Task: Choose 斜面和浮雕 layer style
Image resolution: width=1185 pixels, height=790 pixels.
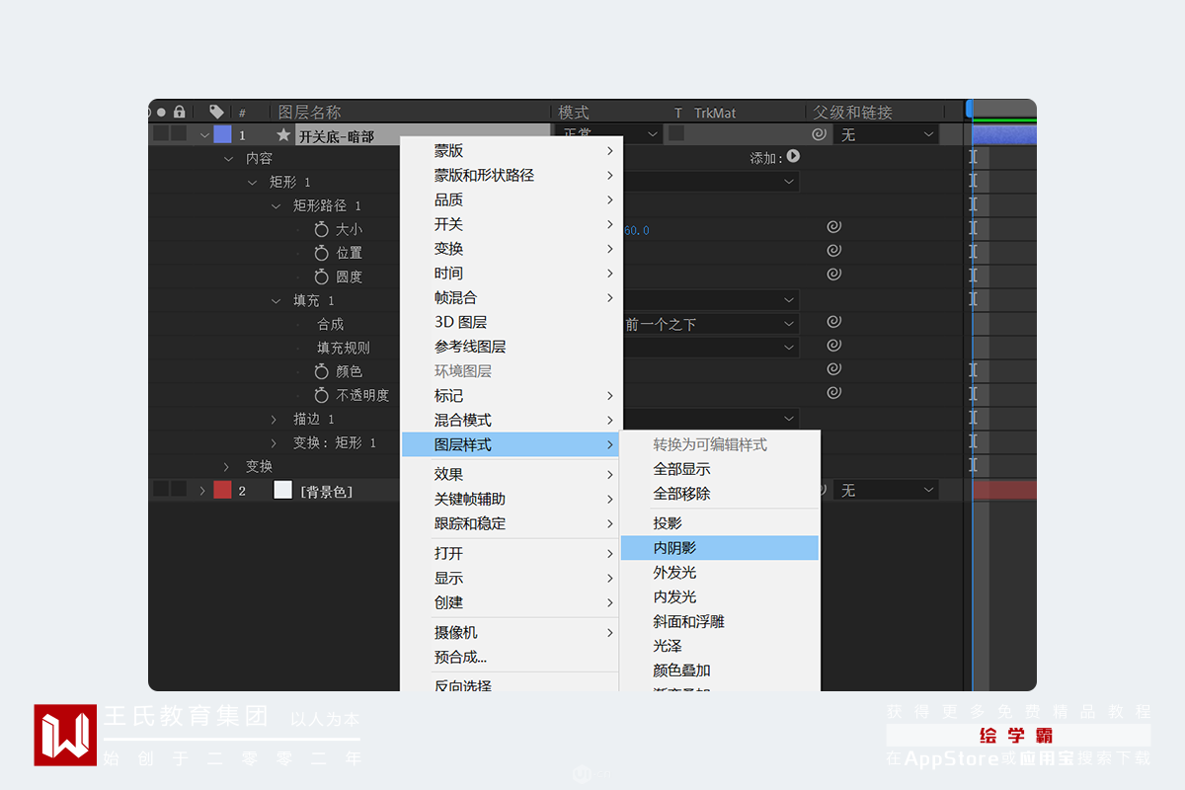Action: point(720,621)
